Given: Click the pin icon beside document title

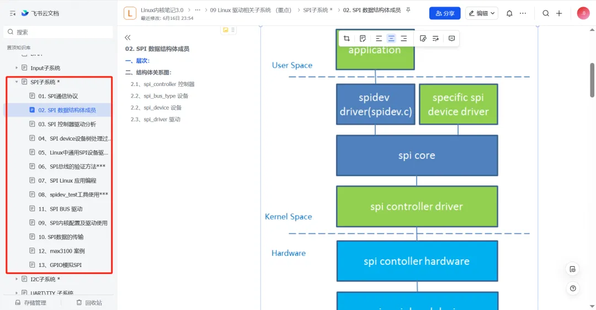Looking at the screenshot, I should pyautogui.click(x=408, y=10).
